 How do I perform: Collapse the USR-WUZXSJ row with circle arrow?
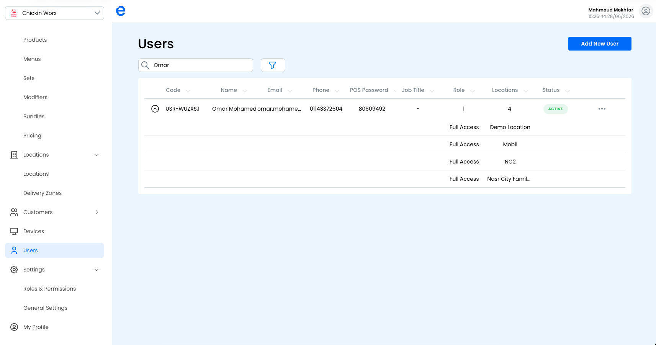coord(155,109)
